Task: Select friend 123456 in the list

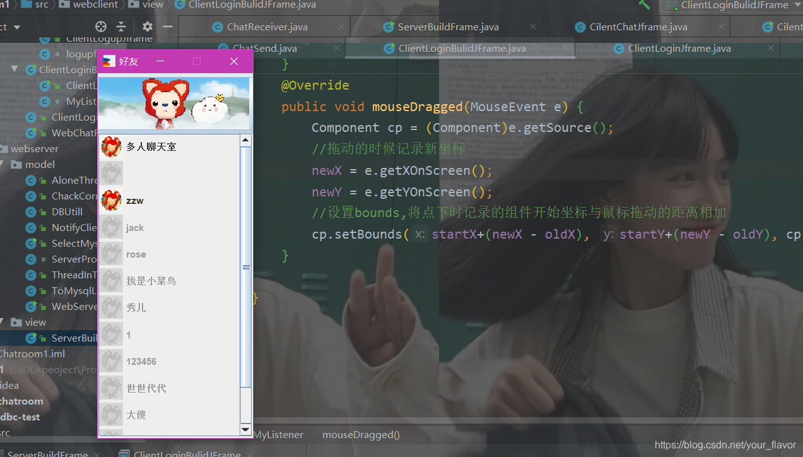Action: pyautogui.click(x=169, y=361)
